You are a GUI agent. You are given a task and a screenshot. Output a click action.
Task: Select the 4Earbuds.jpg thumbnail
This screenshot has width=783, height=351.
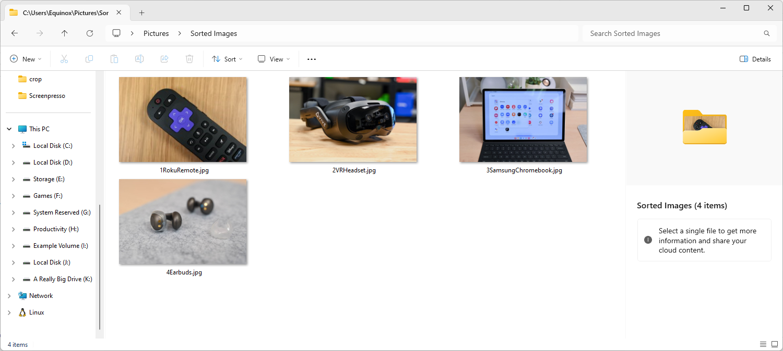(x=183, y=222)
